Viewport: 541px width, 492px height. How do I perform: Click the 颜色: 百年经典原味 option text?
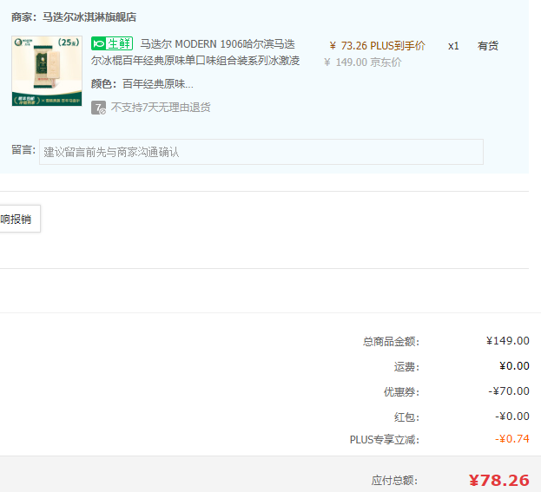tap(142, 84)
